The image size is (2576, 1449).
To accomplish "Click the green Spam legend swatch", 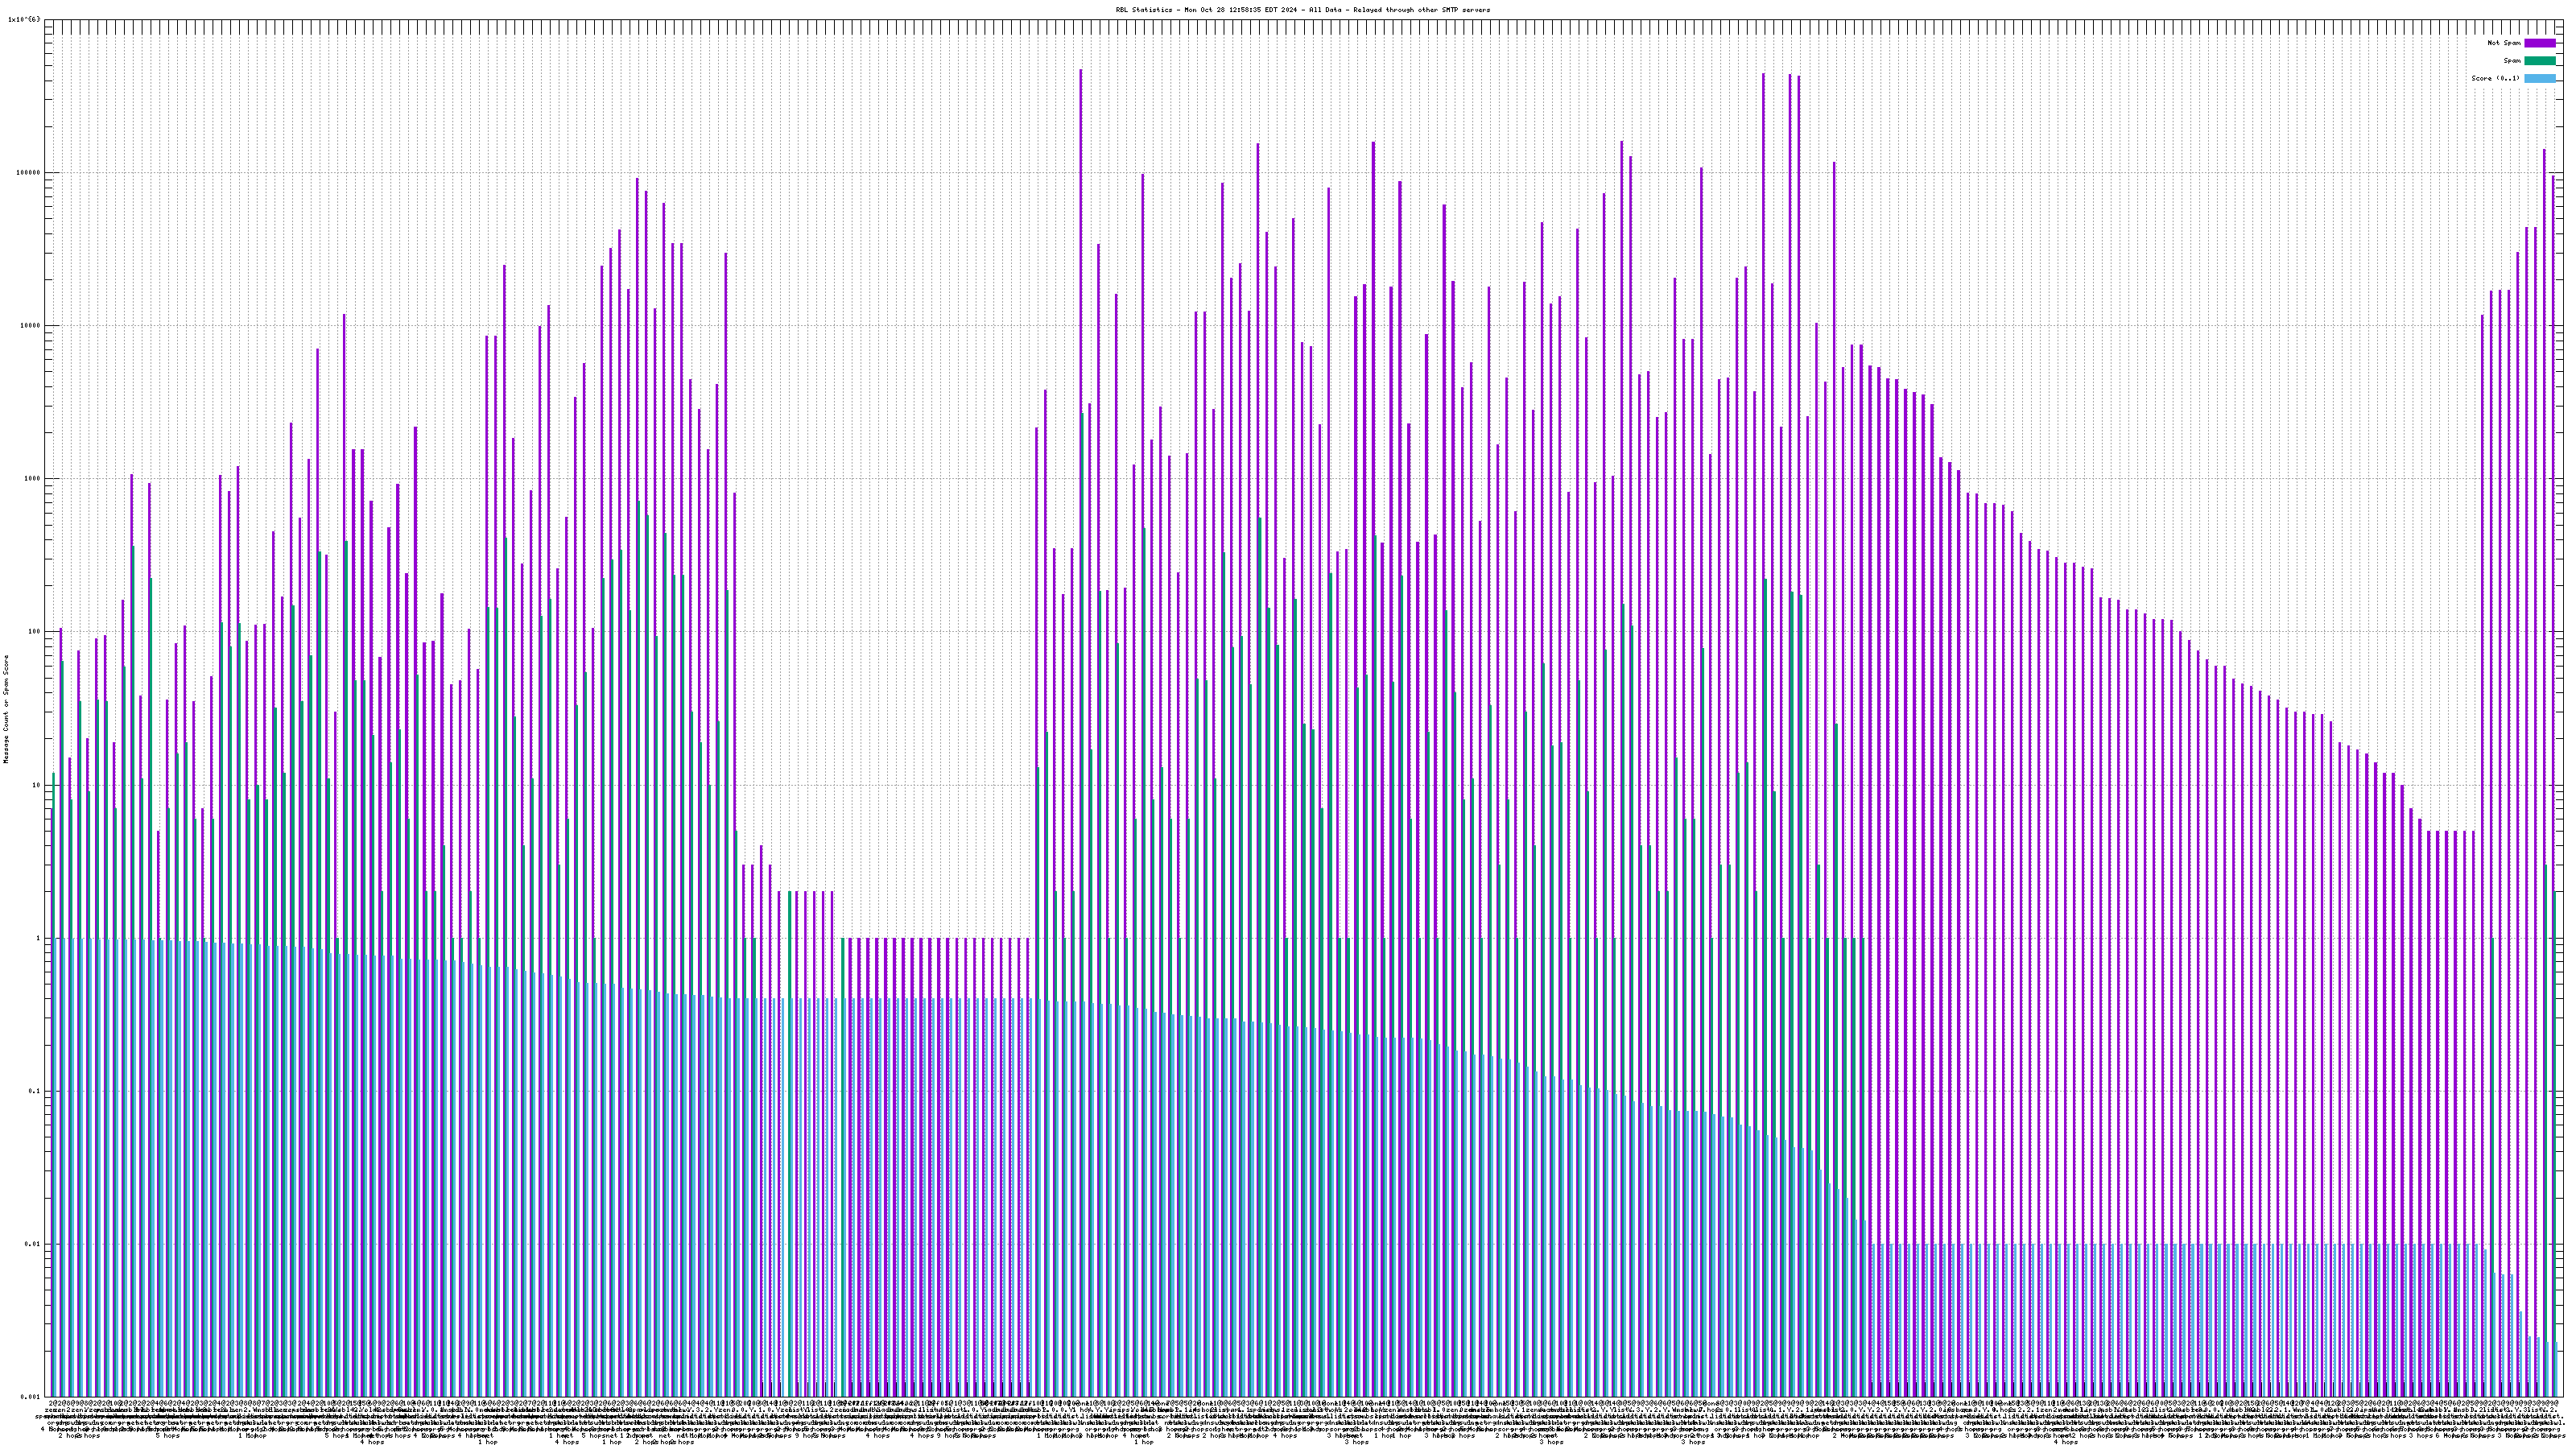I will pyautogui.click(x=2539, y=61).
